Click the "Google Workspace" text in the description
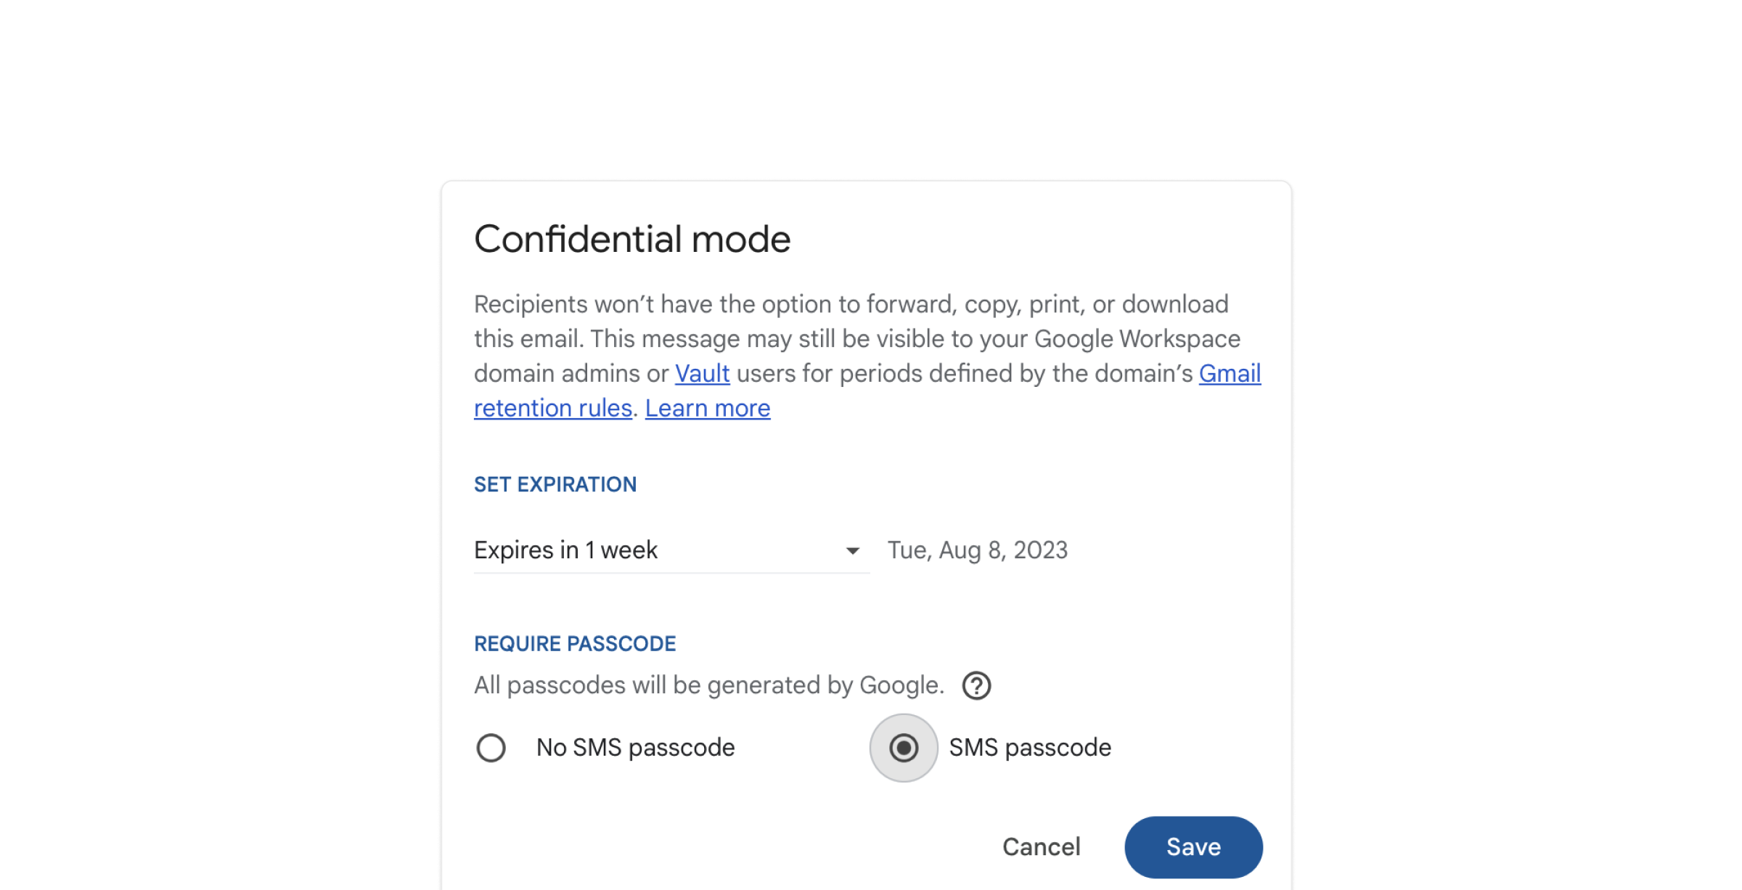This screenshot has height=890, width=1742. click(1137, 339)
